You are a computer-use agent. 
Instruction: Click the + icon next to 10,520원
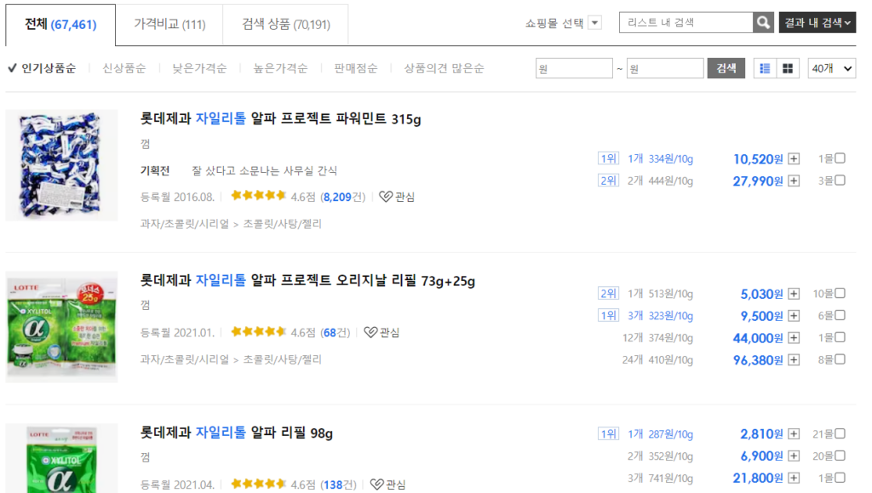tap(793, 157)
